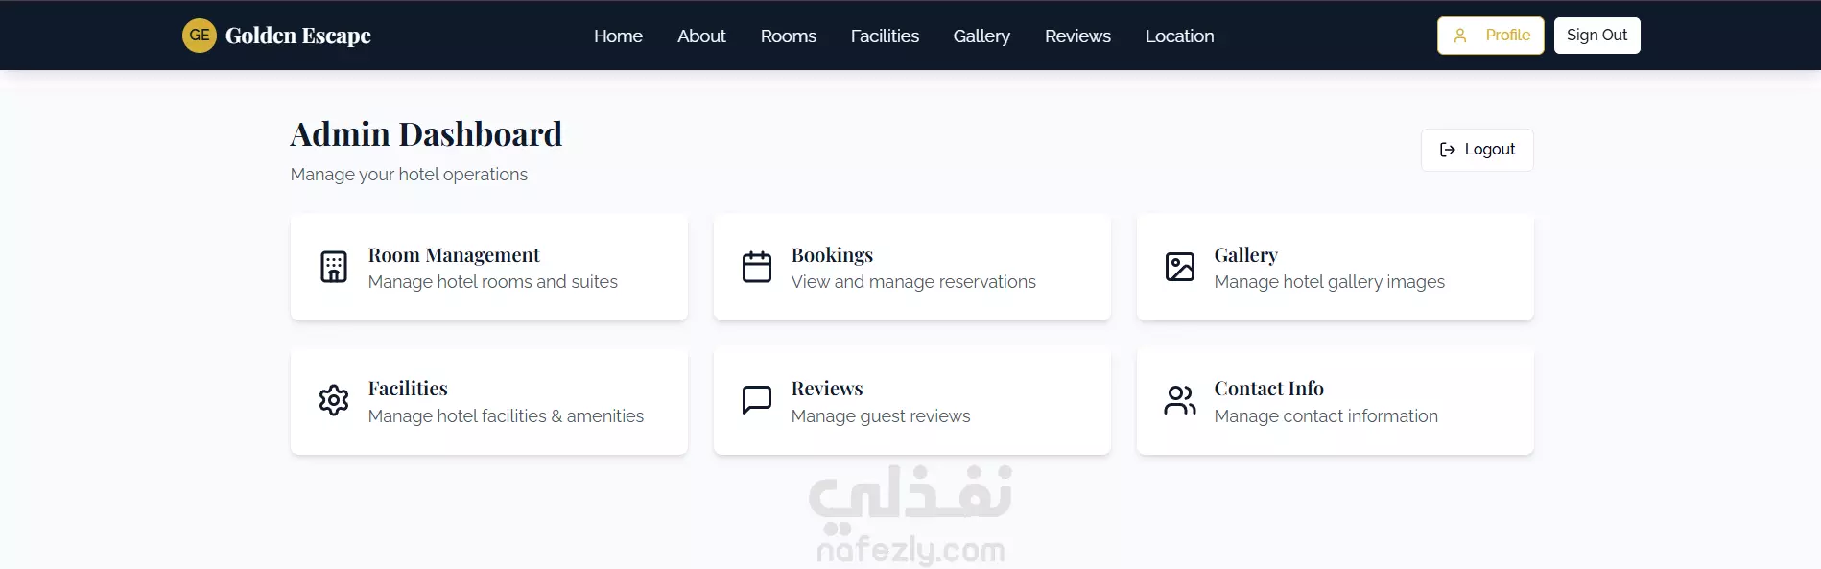Click the people icon on Contact Info card
This screenshot has height=569, width=1821.
[1180, 400]
